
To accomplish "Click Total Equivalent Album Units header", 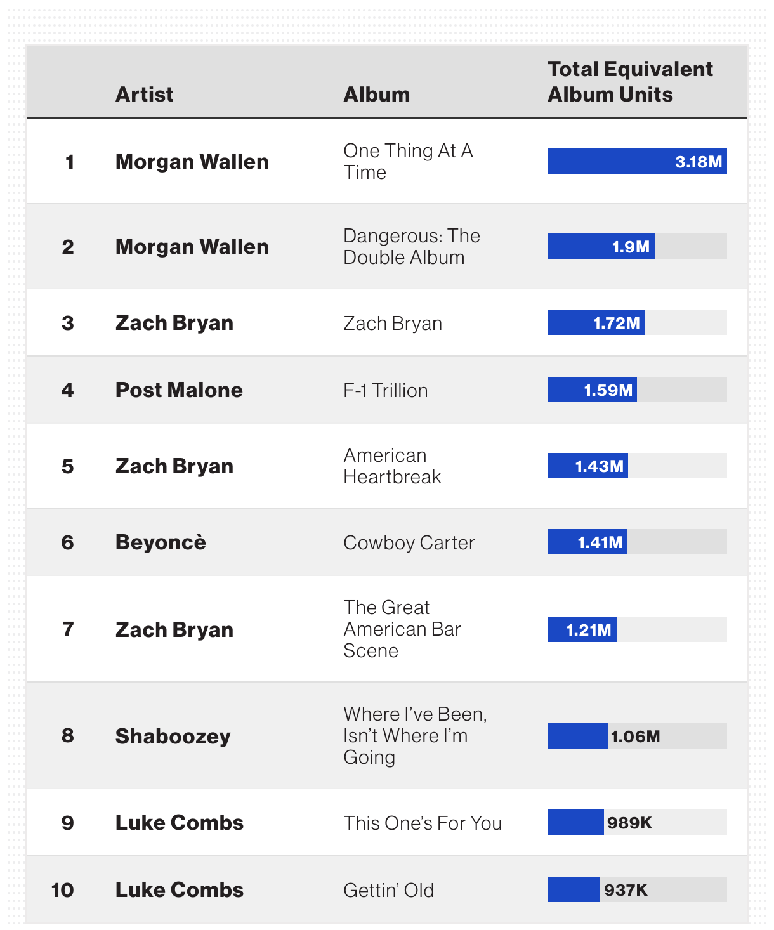I will [x=630, y=82].
